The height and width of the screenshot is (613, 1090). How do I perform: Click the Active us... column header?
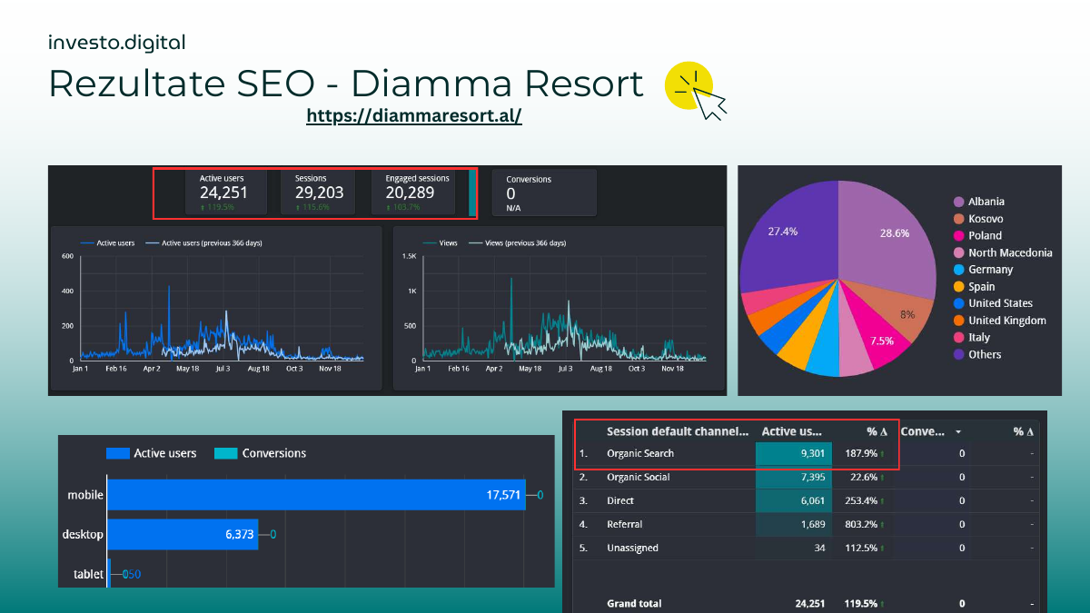click(792, 431)
